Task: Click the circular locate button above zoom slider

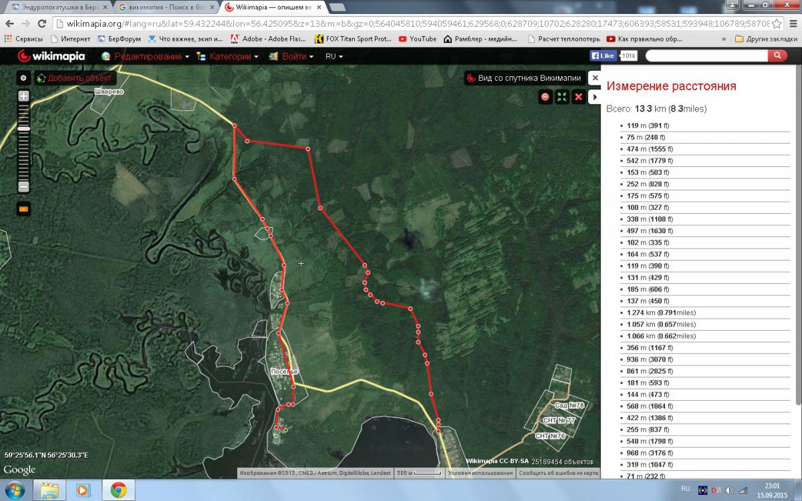Action: tap(23, 78)
